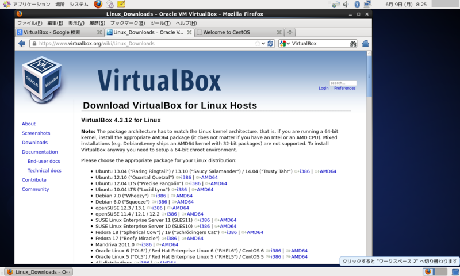Bookmark this page with the star icon

tap(257, 43)
